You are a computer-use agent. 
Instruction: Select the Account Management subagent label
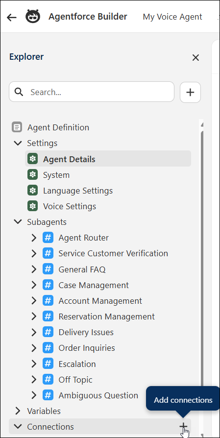pos(100,301)
